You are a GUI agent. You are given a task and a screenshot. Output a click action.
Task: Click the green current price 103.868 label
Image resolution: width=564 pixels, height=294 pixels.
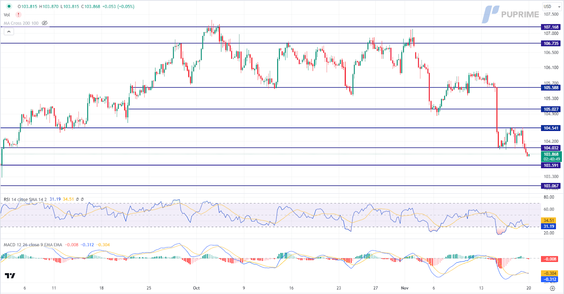click(551, 157)
